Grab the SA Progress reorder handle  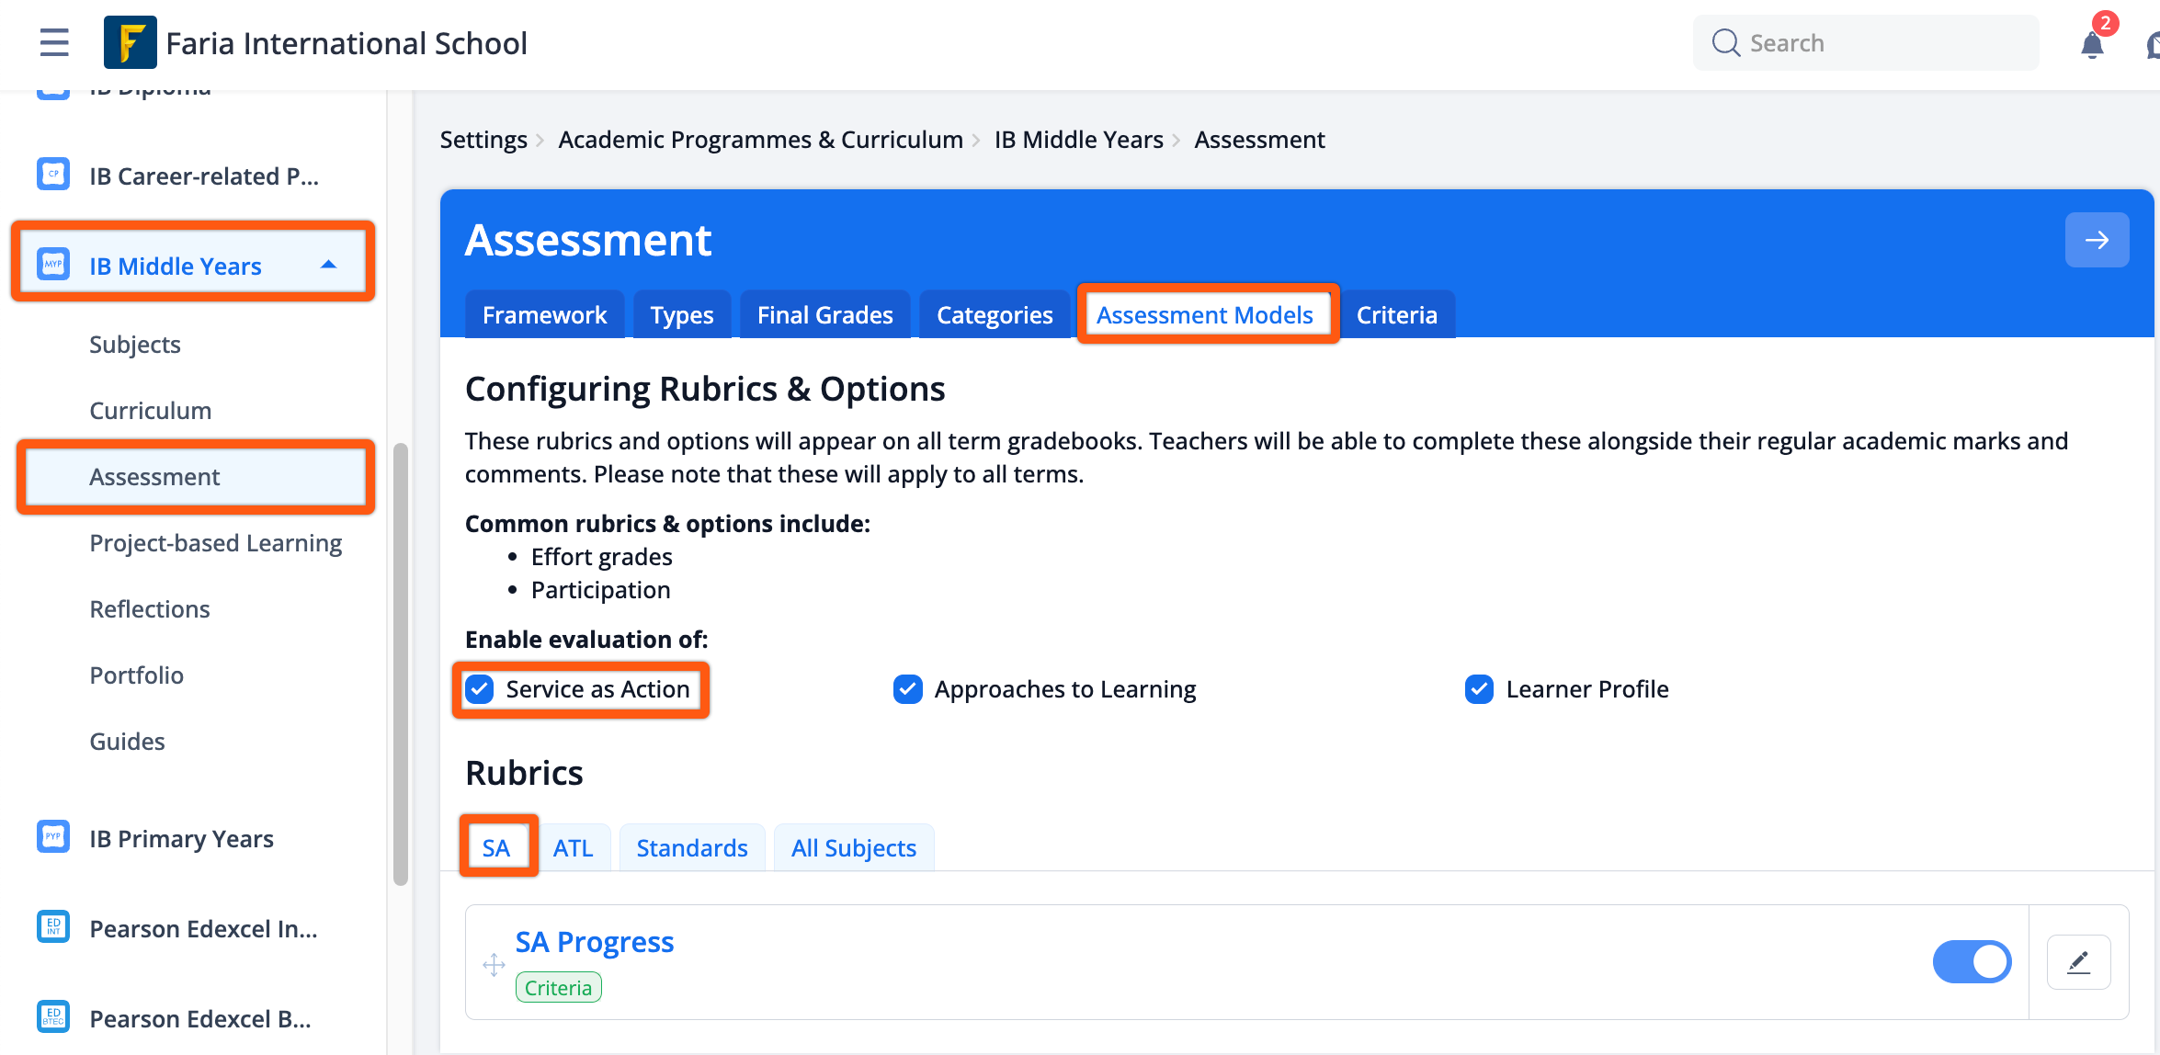pos(494,965)
